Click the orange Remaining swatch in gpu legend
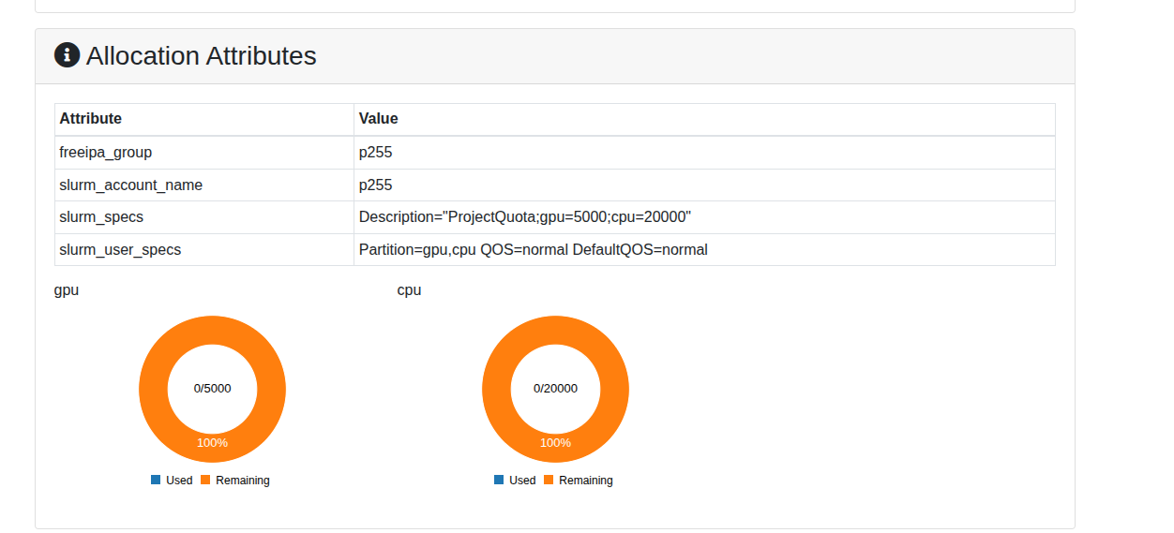Image resolution: width=1174 pixels, height=533 pixels. point(205,480)
